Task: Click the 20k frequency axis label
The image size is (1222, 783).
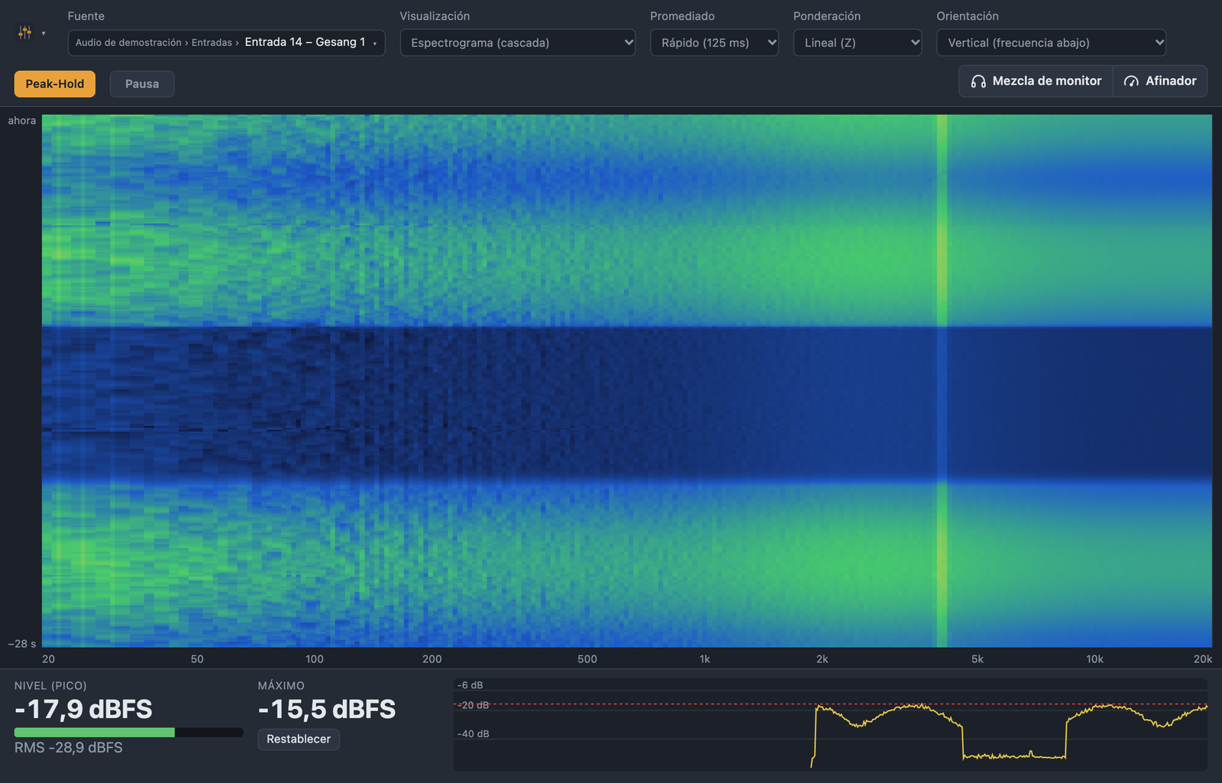Action: click(x=1203, y=659)
